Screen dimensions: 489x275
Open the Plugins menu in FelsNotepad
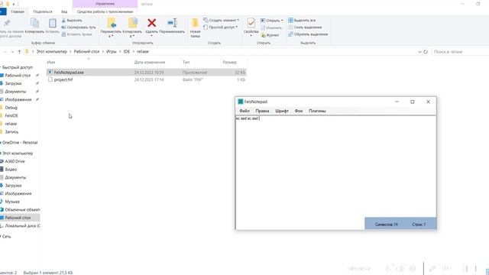(317, 111)
